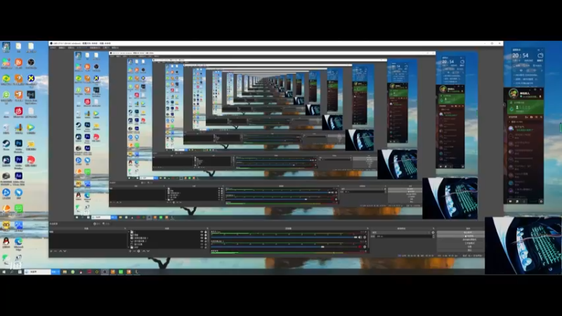Open the Profile menu in OBS menu bar
Screen dimensions: 562x316
click(x=81, y=48)
